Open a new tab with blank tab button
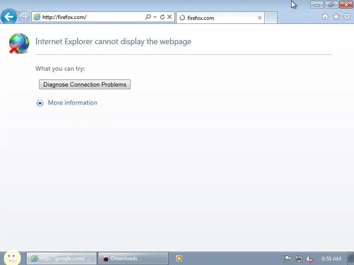354x265 pixels. click(x=271, y=18)
